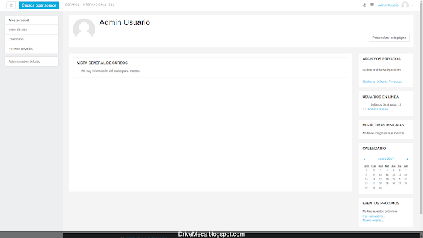Click Nuevo evento link

373,220
